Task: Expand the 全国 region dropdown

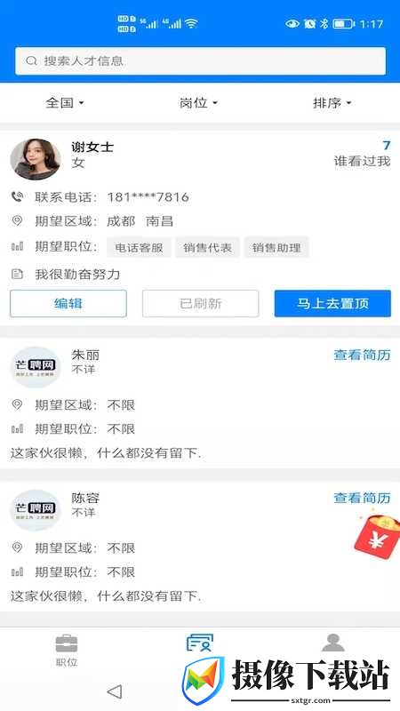Action: 65,103
